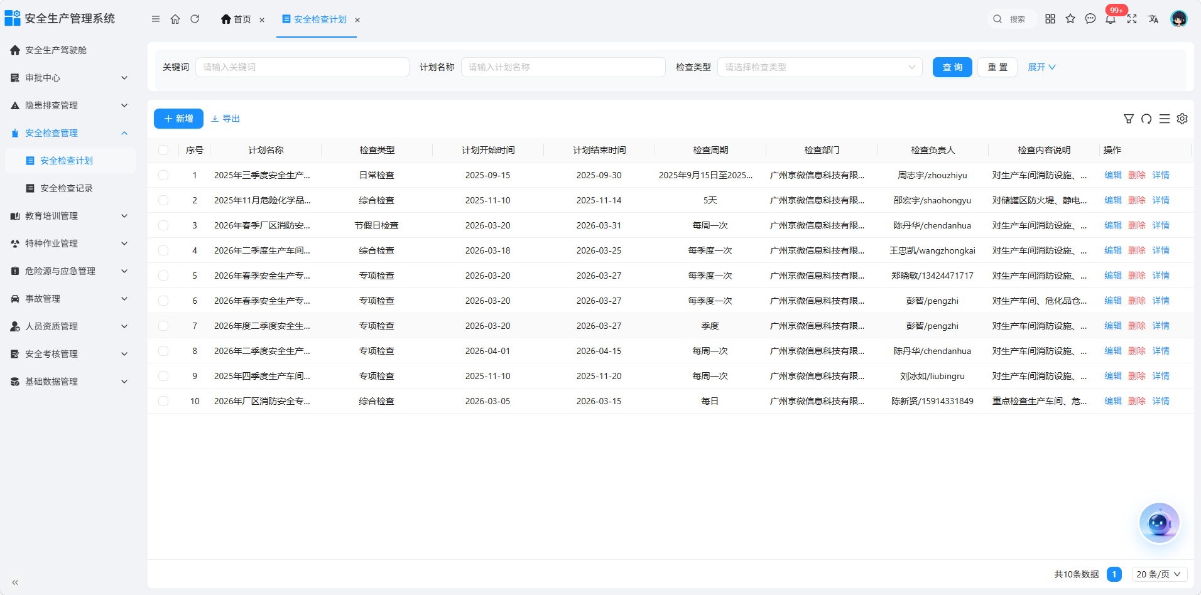Focus the 计划名称 input field

point(563,67)
